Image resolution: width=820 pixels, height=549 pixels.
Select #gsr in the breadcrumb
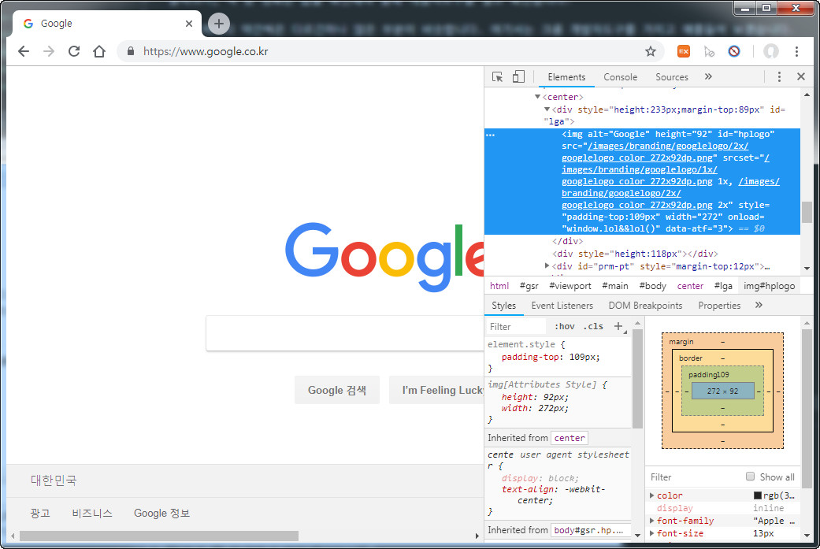click(x=529, y=285)
